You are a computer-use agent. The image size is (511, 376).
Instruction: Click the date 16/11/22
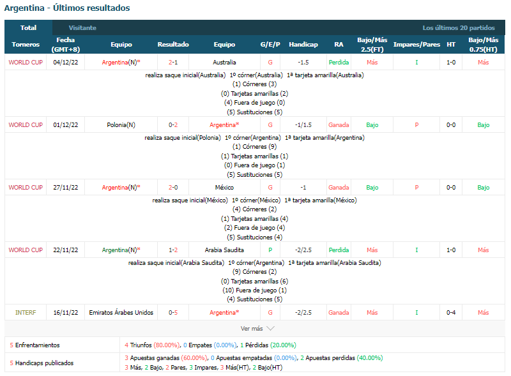coord(66,312)
